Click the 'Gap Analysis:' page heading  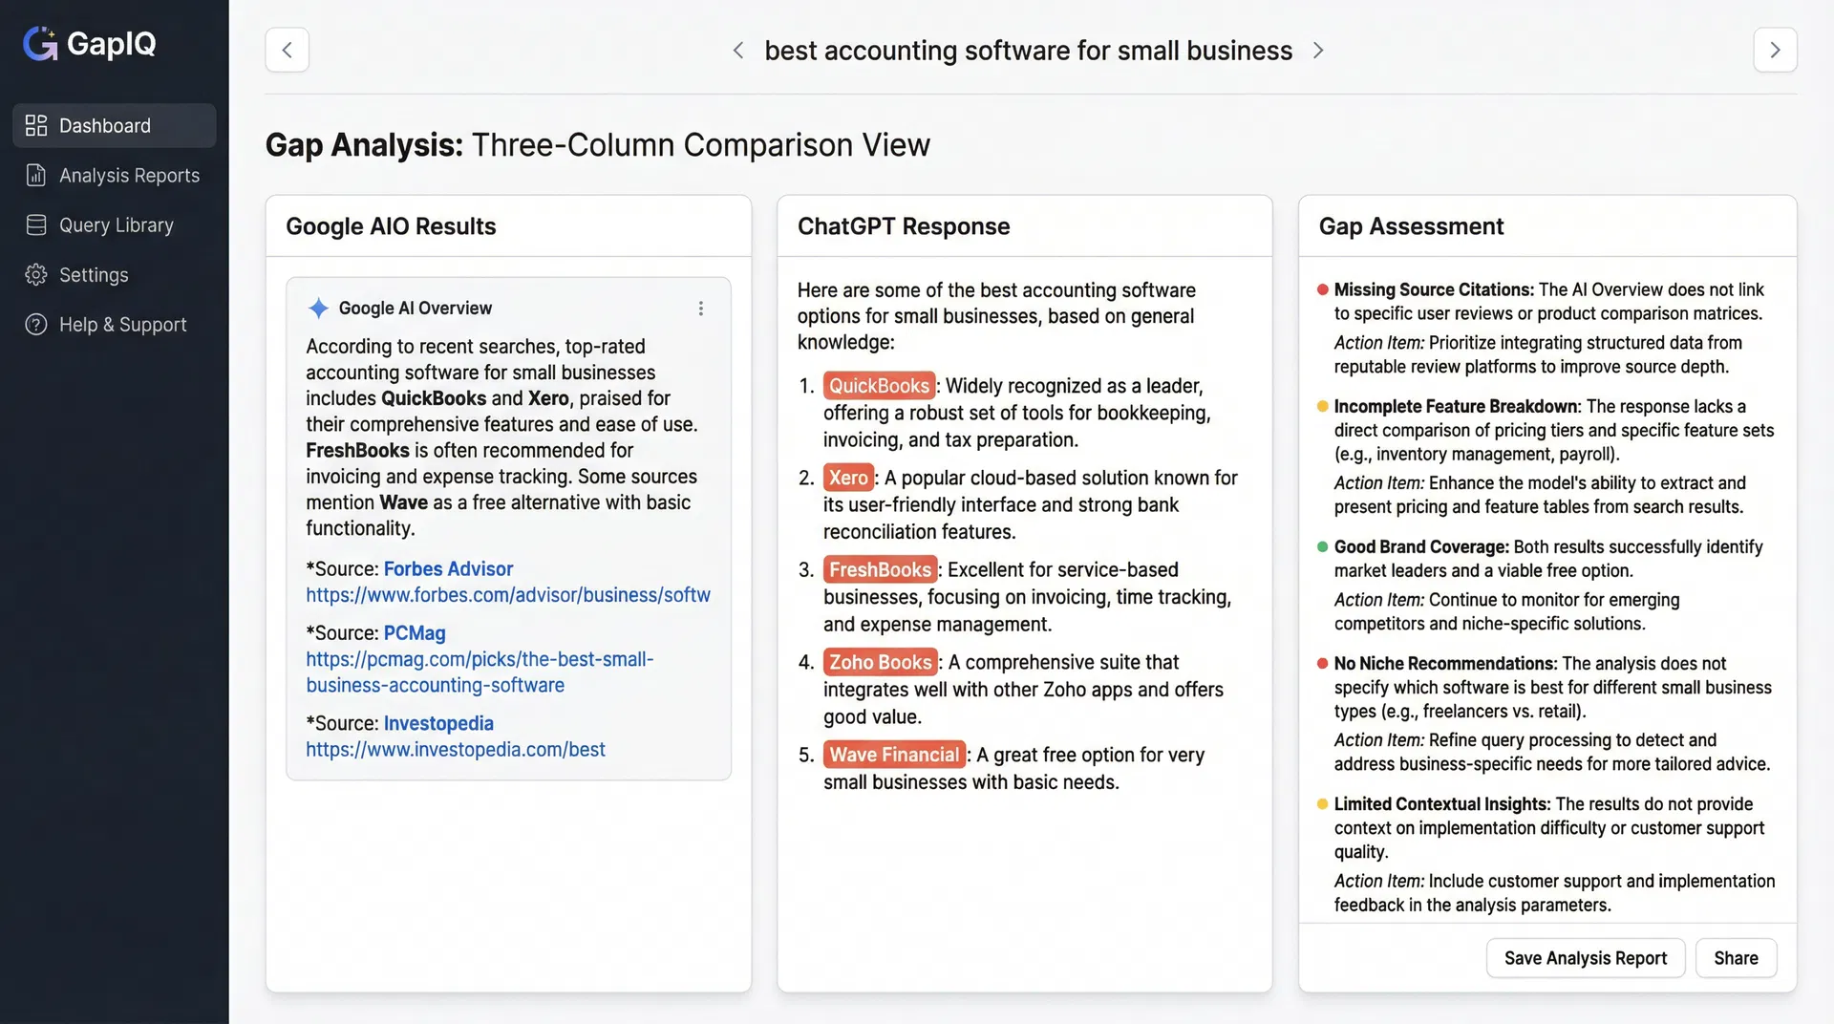pos(364,144)
